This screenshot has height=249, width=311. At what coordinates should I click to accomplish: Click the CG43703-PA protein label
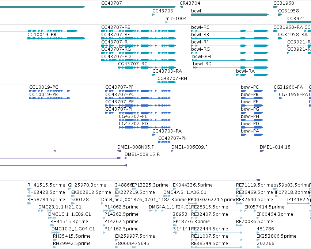pyautogui.click(x=167, y=131)
